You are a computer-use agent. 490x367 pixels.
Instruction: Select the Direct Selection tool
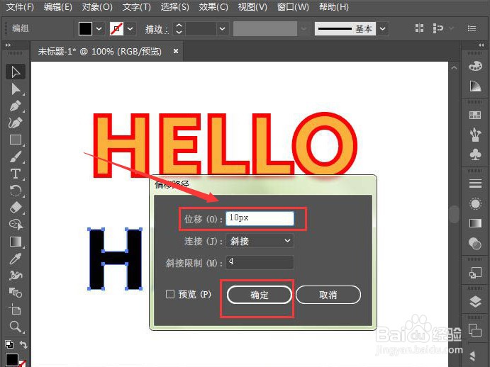(16, 89)
